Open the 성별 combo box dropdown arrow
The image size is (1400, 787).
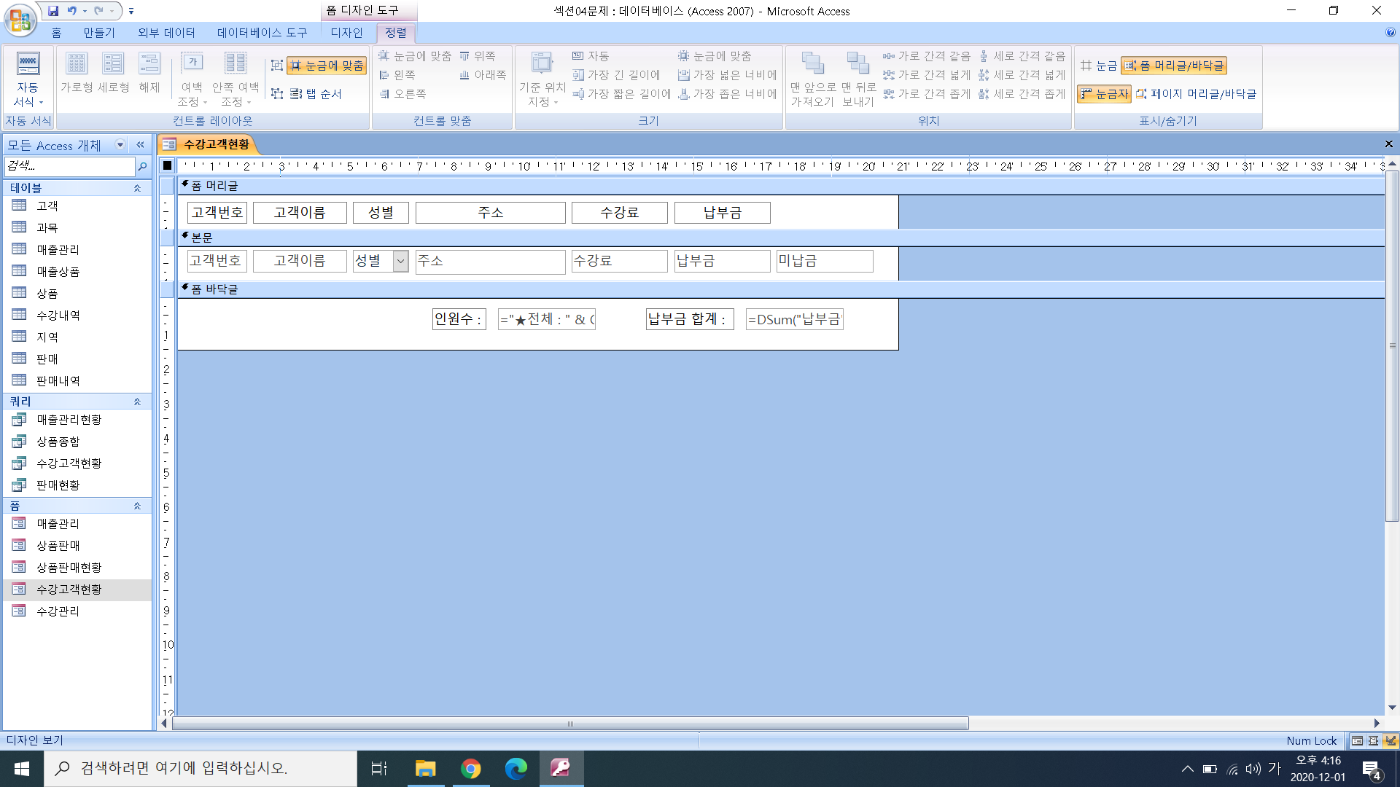(400, 261)
